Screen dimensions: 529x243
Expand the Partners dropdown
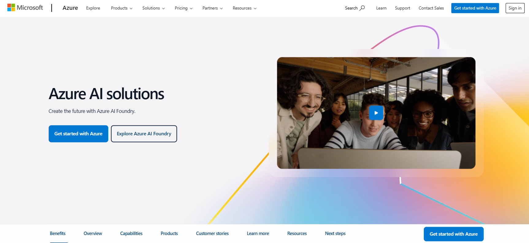pos(213,8)
